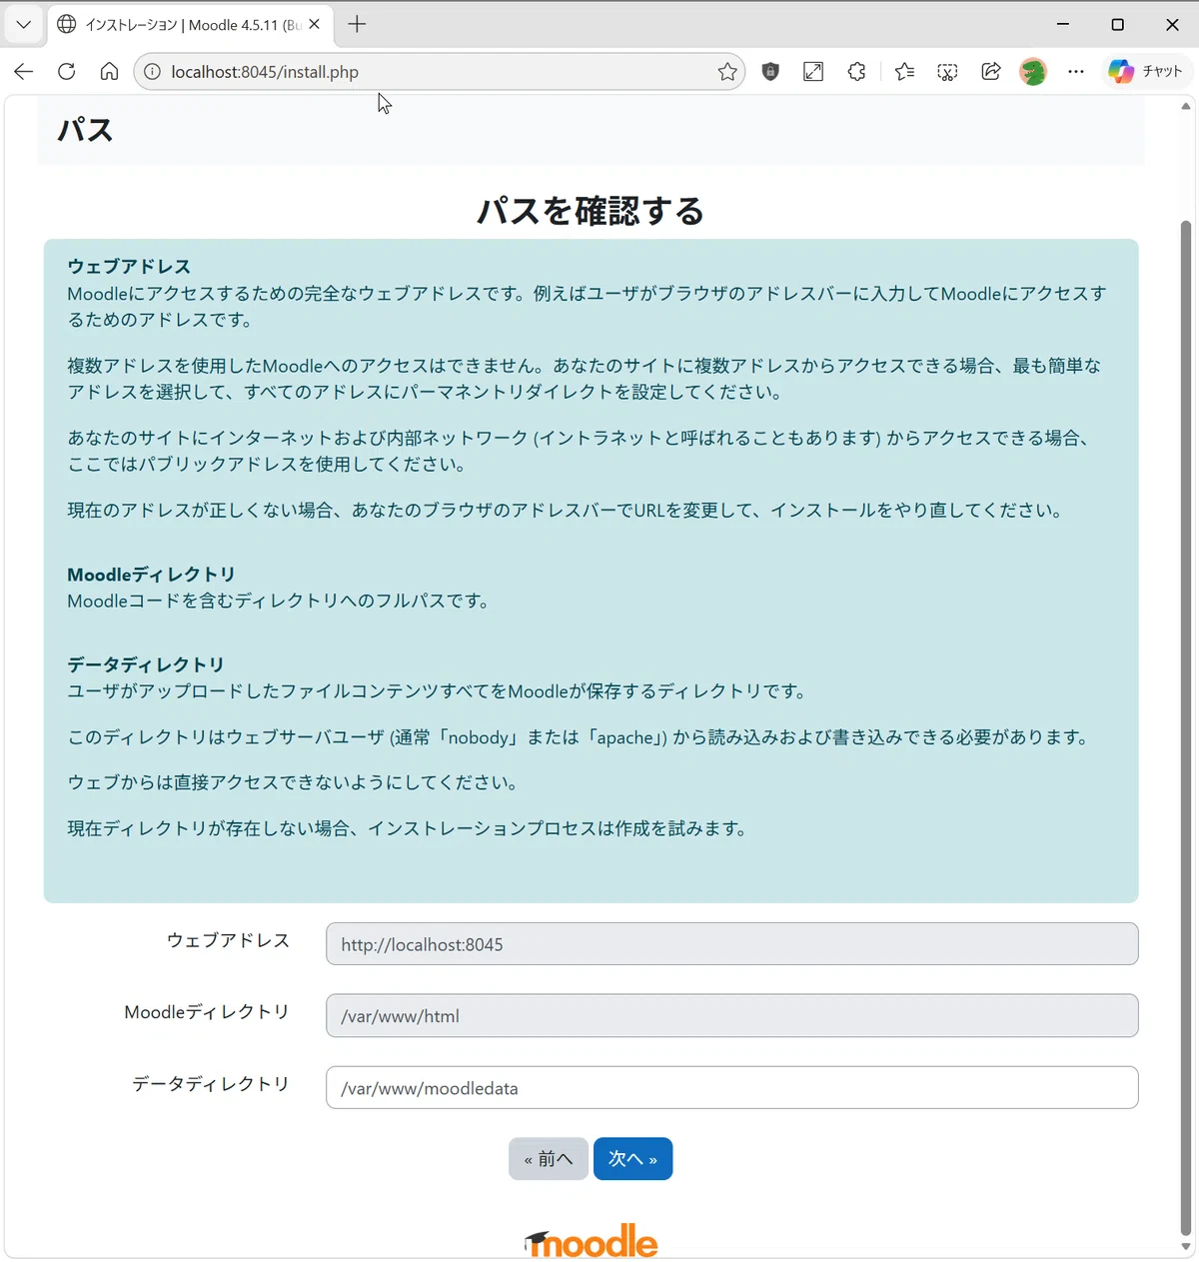1199x1262 pixels.
Task: Click the browser back arrow
Action: tap(24, 71)
